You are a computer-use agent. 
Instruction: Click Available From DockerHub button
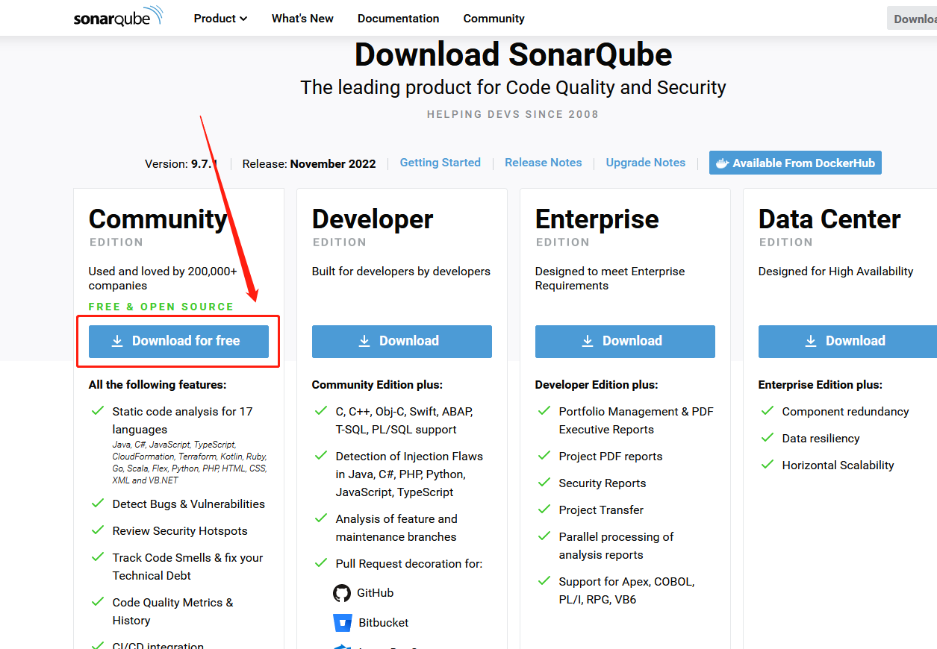tap(795, 163)
